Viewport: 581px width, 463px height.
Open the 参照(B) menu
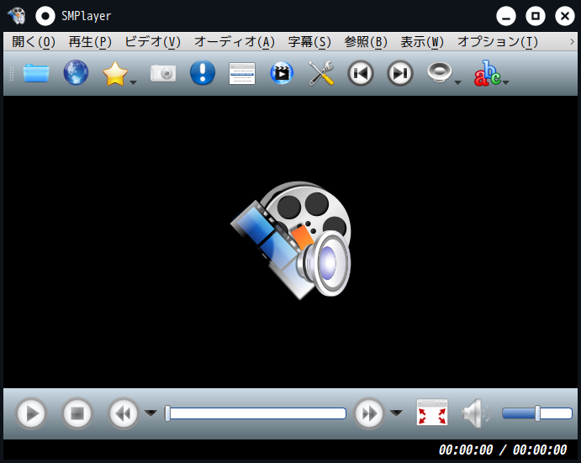[x=366, y=42]
